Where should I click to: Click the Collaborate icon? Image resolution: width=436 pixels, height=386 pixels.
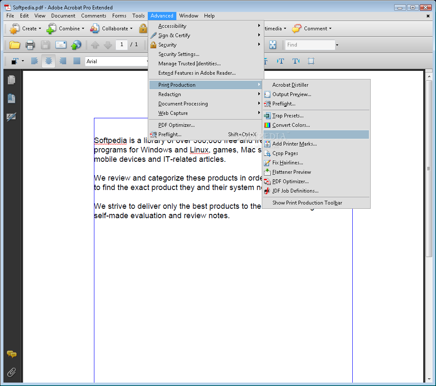pos(94,28)
